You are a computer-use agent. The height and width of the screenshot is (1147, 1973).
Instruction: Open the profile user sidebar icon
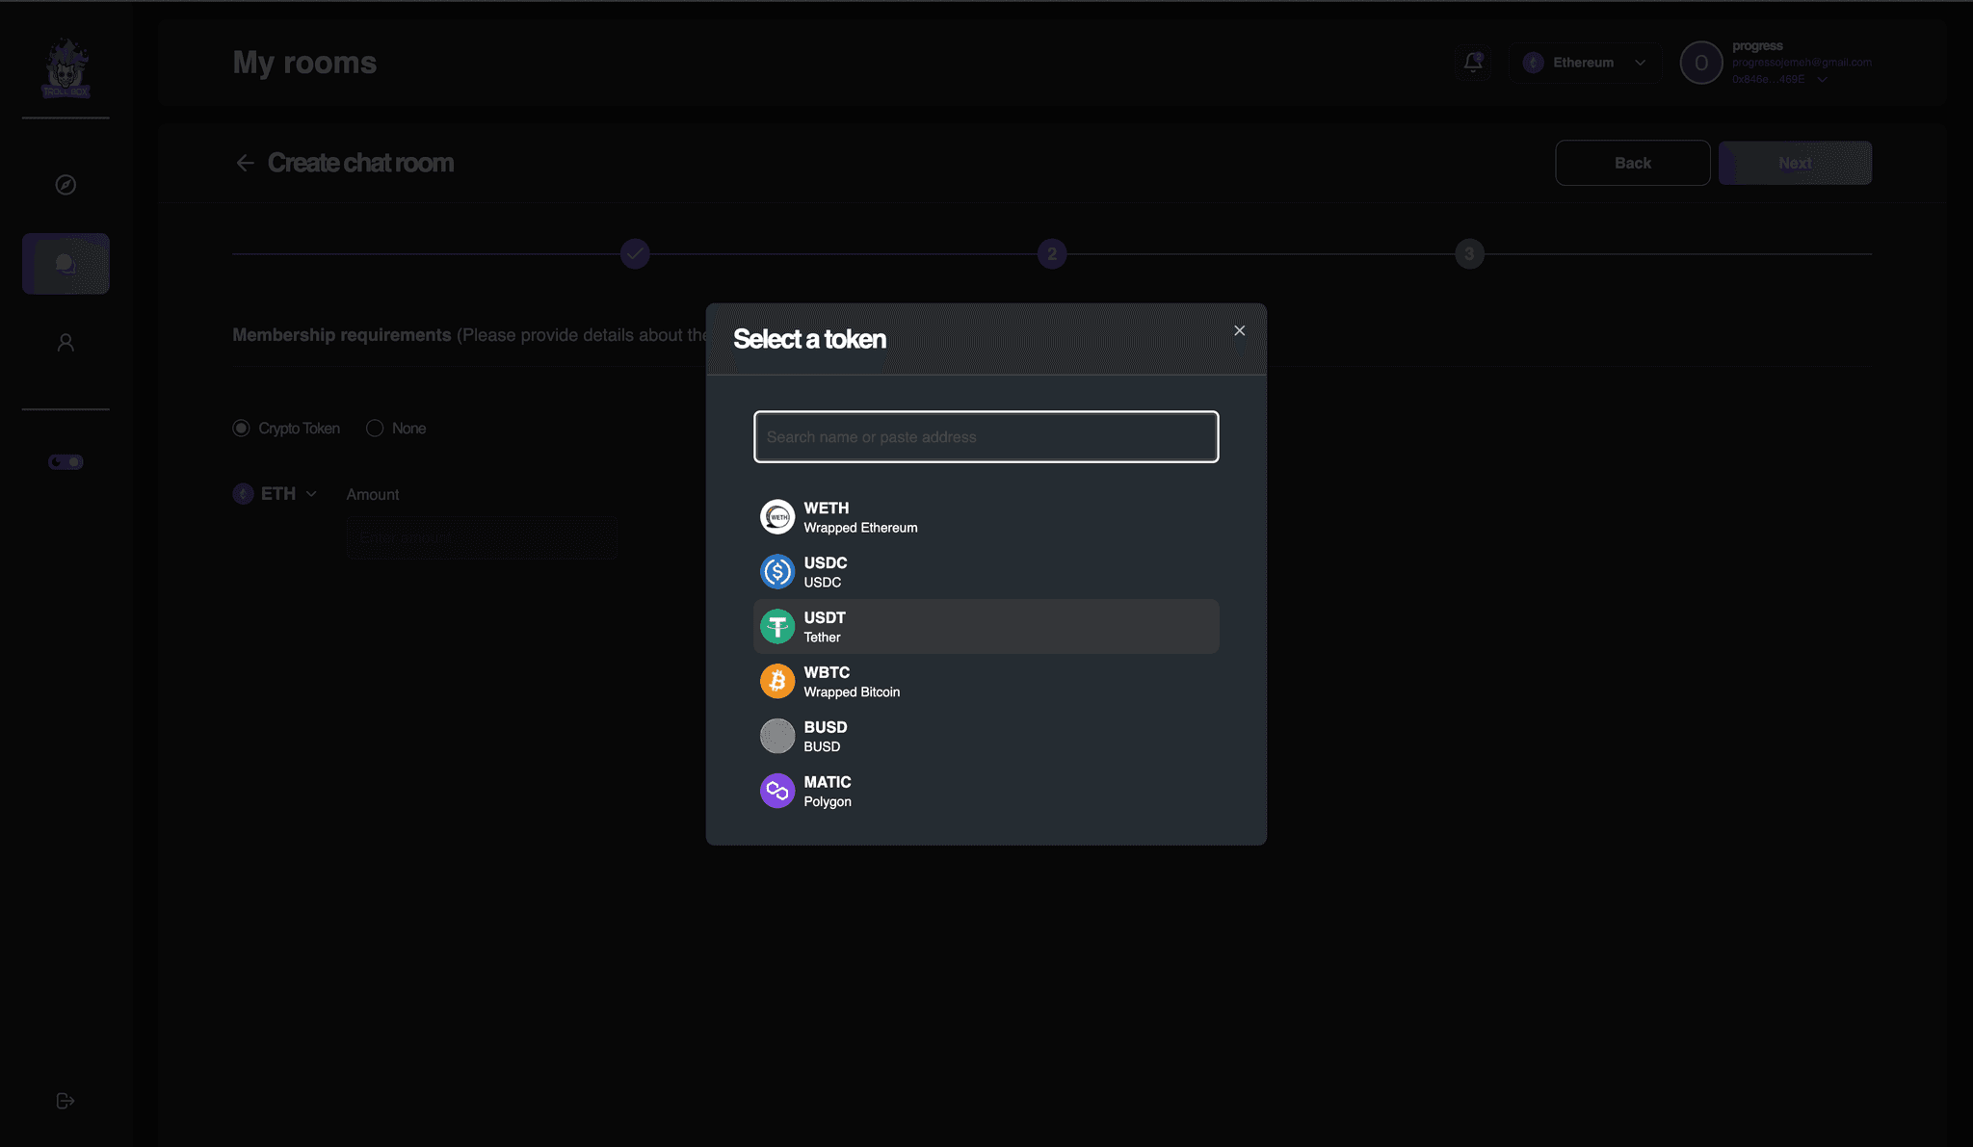tap(66, 343)
